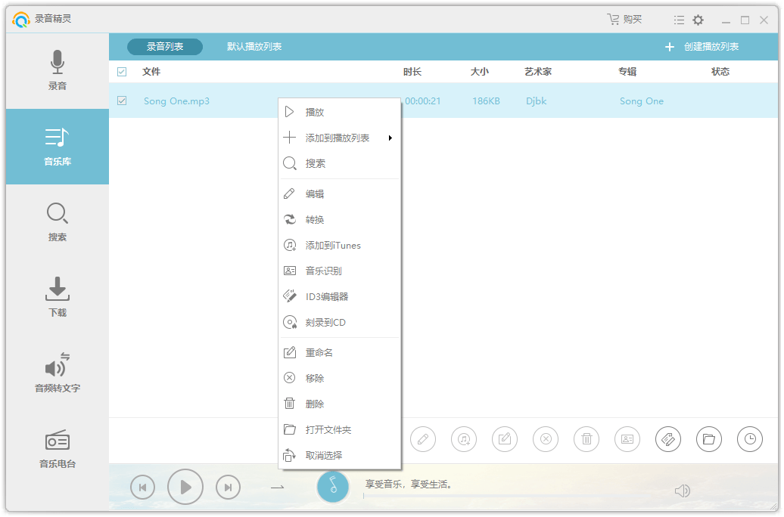Click the 购买 purchase link
This screenshot has width=784, height=517.
[625, 20]
